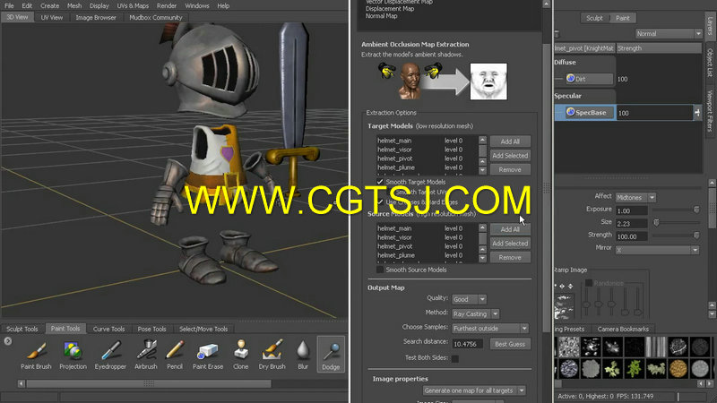This screenshot has width=717, height=403.
Task: Open Generate one map for all targets dropdown
Action: click(474, 390)
